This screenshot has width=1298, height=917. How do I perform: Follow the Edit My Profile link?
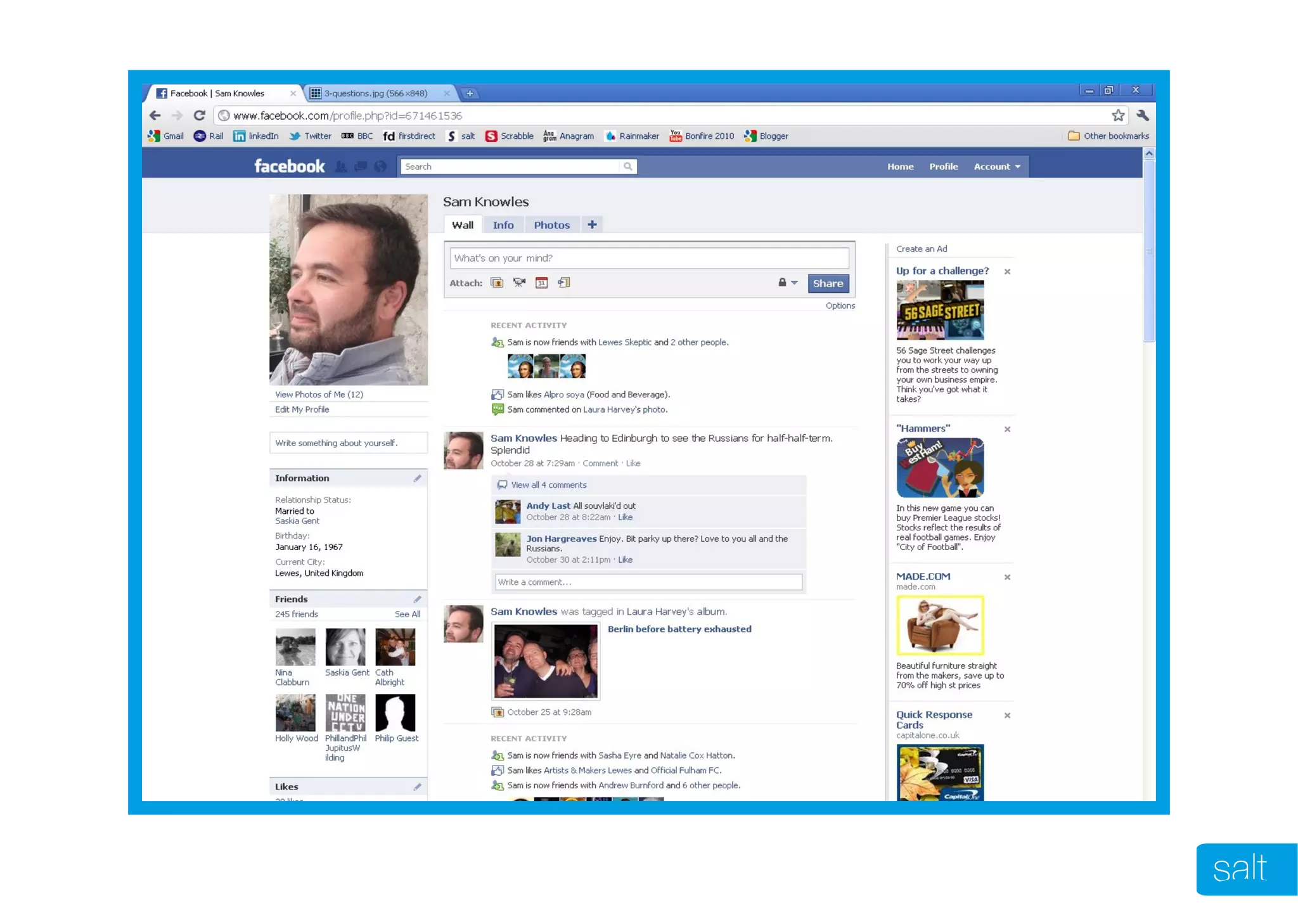coord(302,409)
